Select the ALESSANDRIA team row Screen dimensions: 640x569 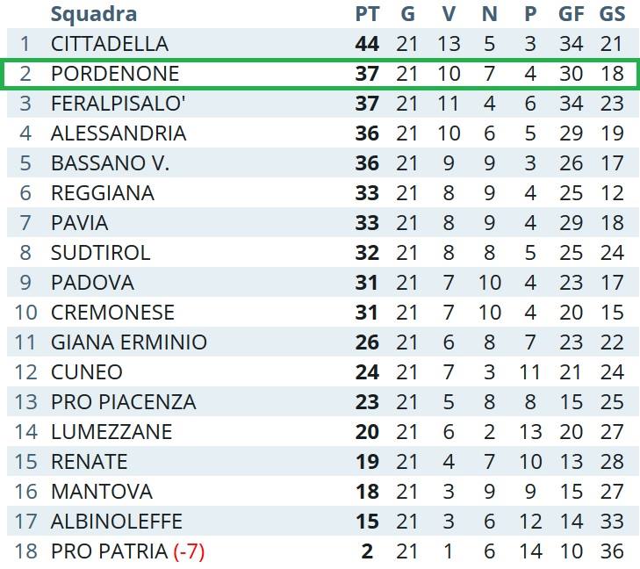tap(323, 133)
